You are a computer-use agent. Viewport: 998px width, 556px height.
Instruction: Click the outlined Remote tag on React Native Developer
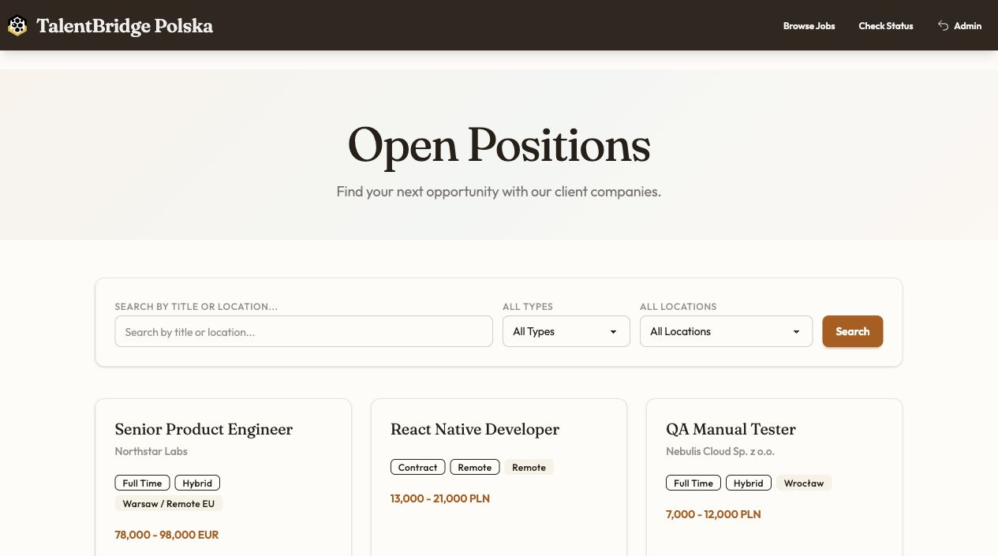pos(475,467)
